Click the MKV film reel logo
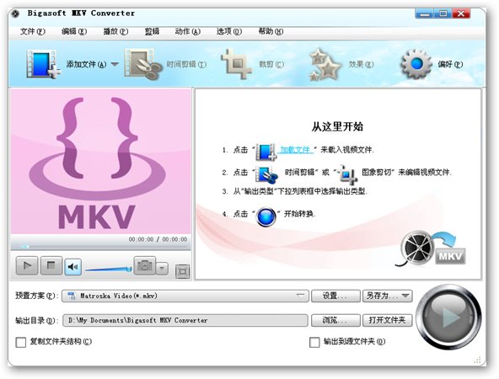The width and height of the screenshot is (499, 379). tap(431, 249)
